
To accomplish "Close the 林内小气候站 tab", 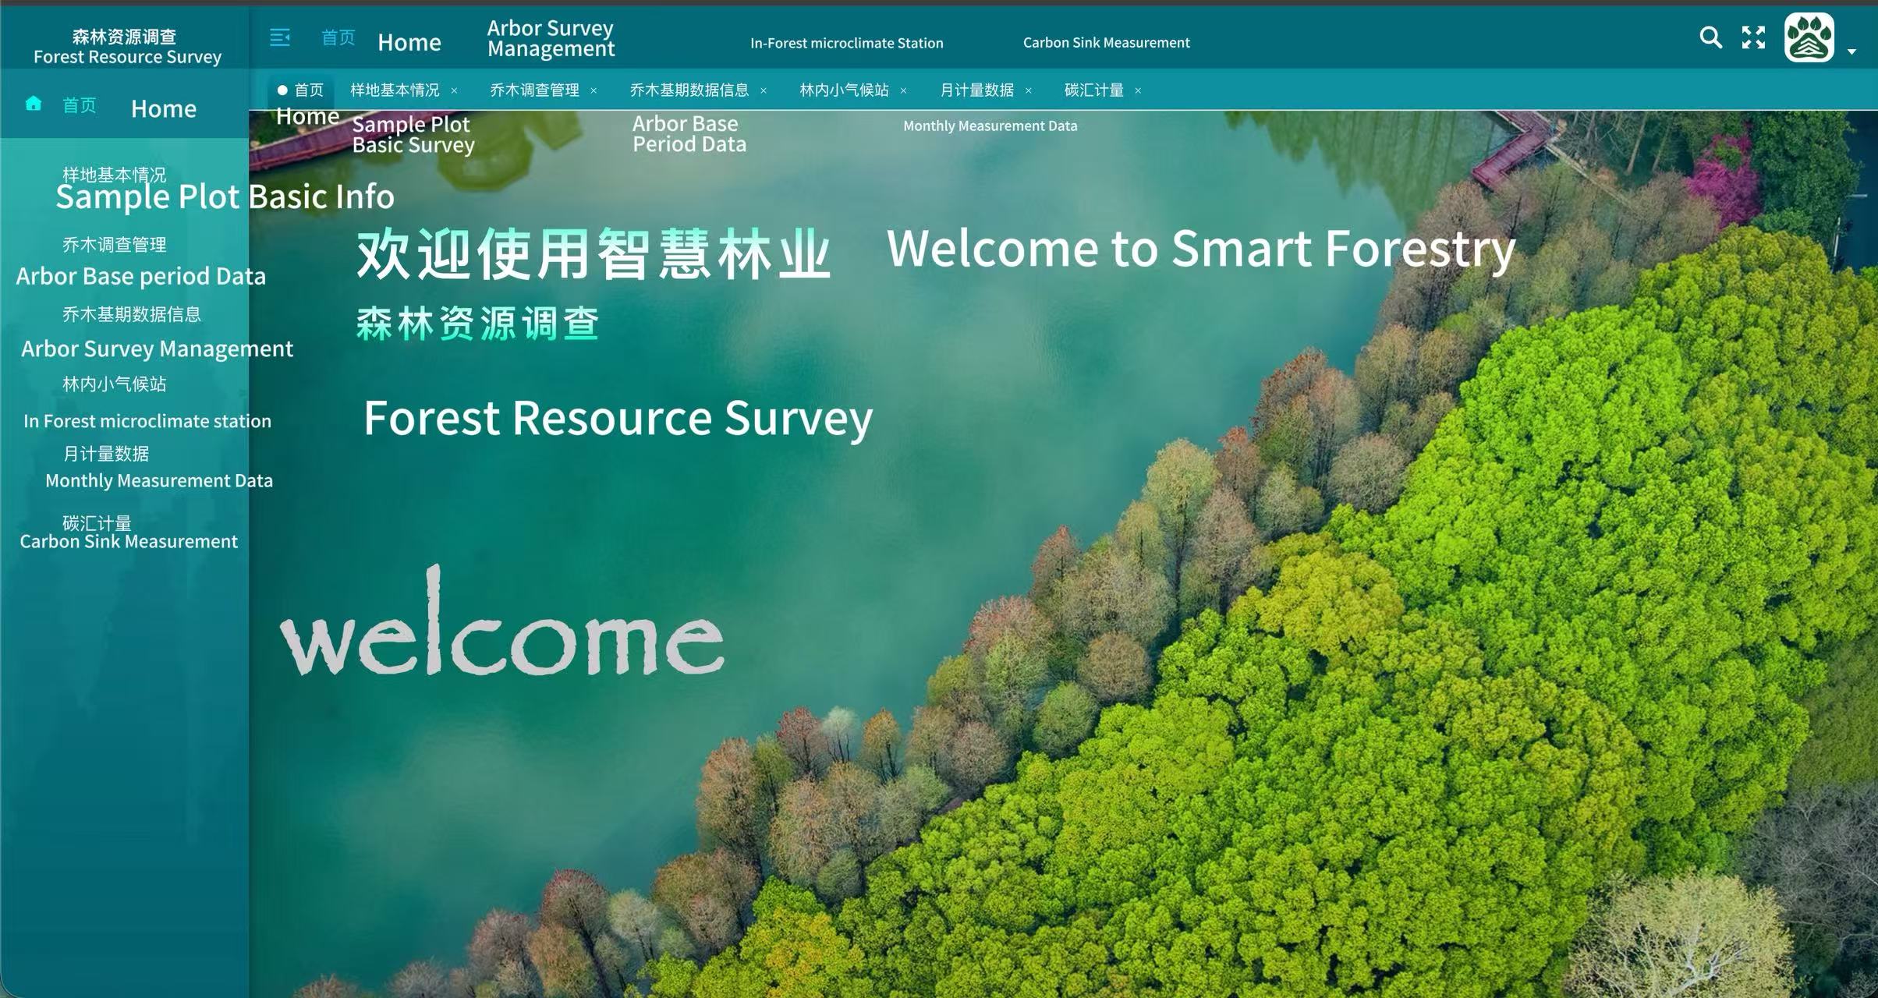I will [903, 91].
